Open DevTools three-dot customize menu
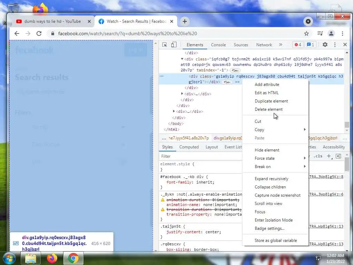 (335, 45)
